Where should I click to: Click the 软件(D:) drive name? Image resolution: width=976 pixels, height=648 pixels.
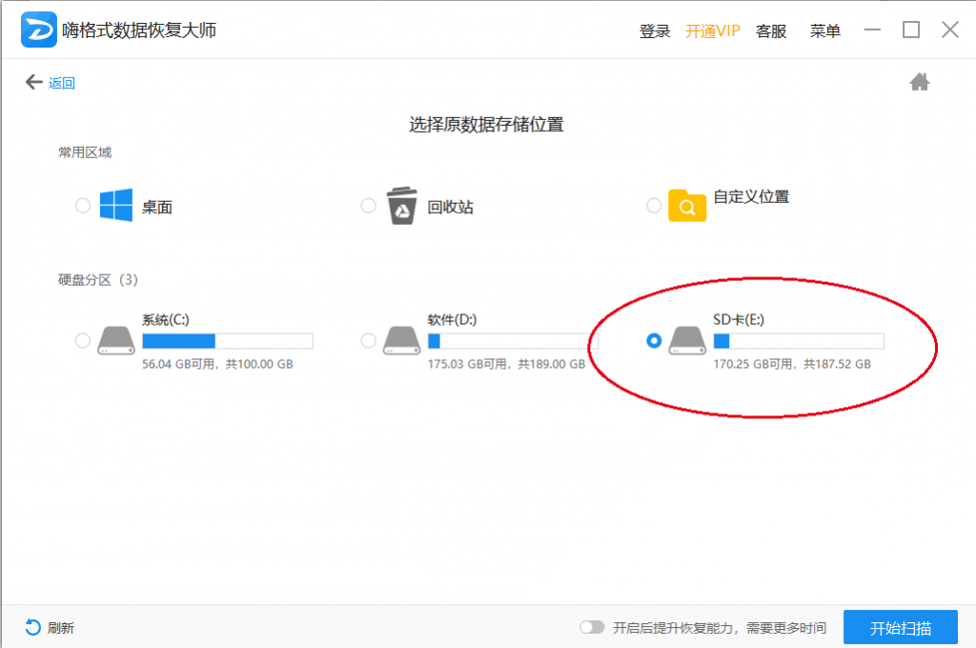452,320
